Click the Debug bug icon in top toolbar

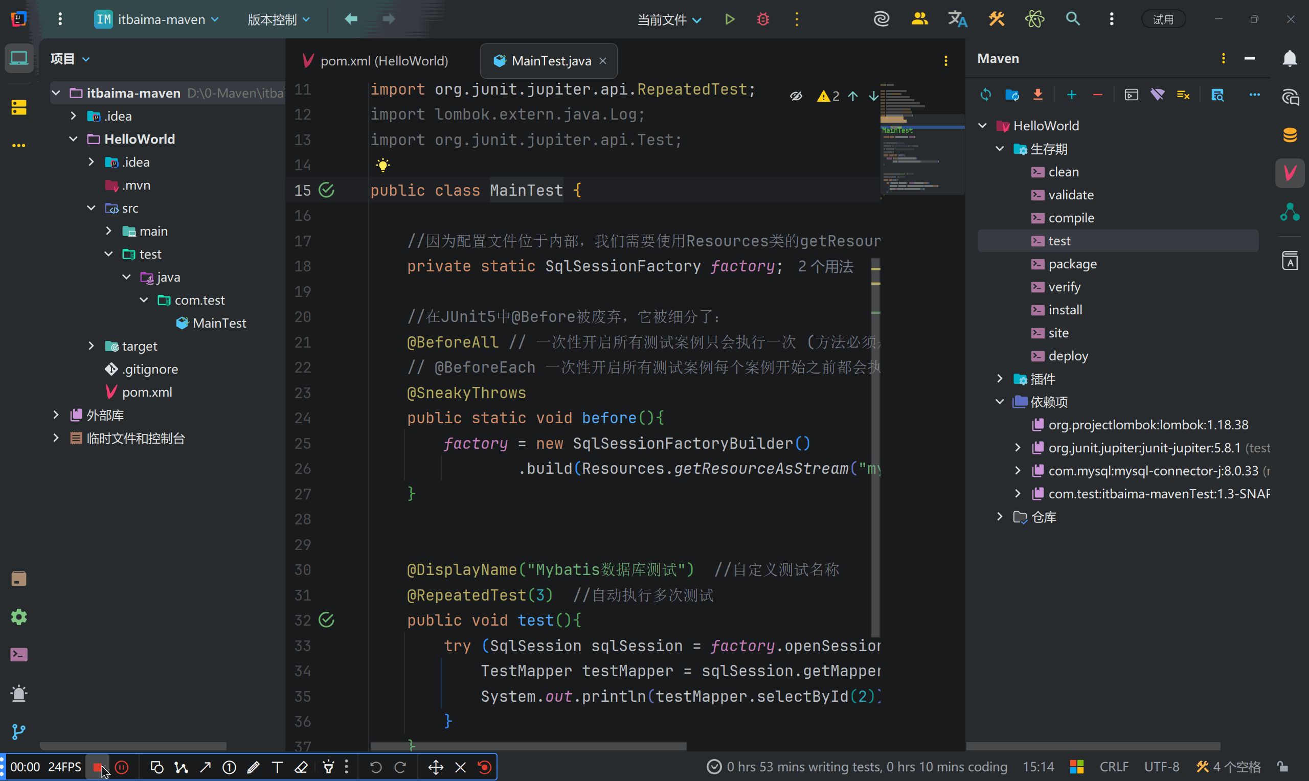[763, 19]
